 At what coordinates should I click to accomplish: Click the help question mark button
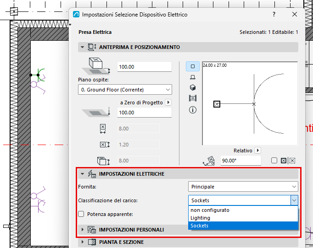point(274,14)
